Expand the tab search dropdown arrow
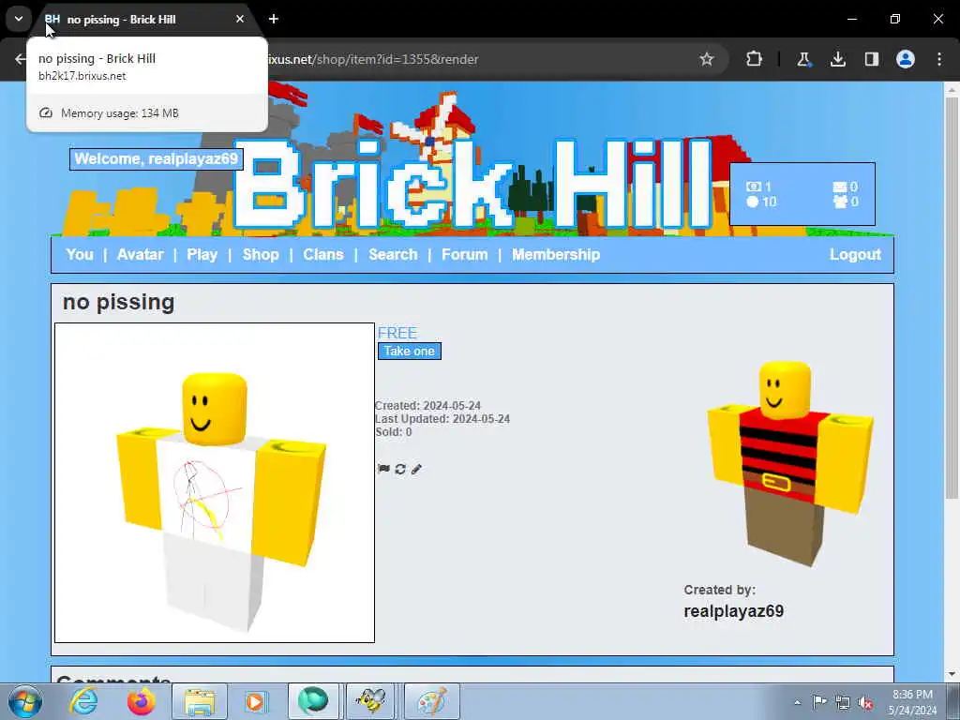Image resolution: width=960 pixels, height=720 pixels. [x=19, y=19]
